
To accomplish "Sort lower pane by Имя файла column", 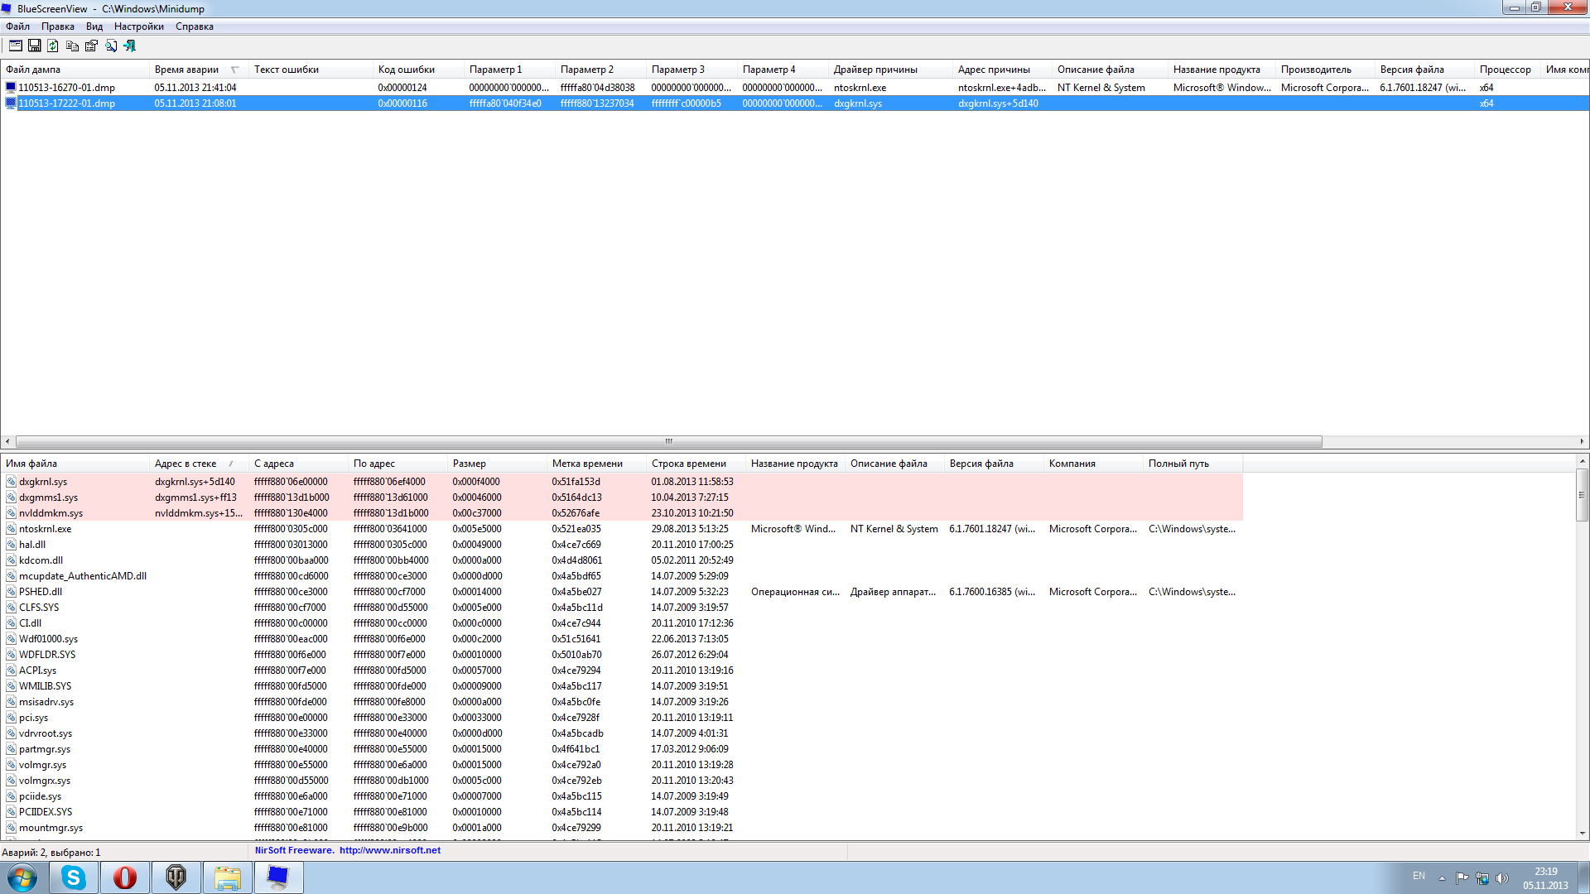I will [75, 464].
